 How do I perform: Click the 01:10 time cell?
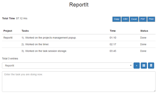click(x=113, y=38)
